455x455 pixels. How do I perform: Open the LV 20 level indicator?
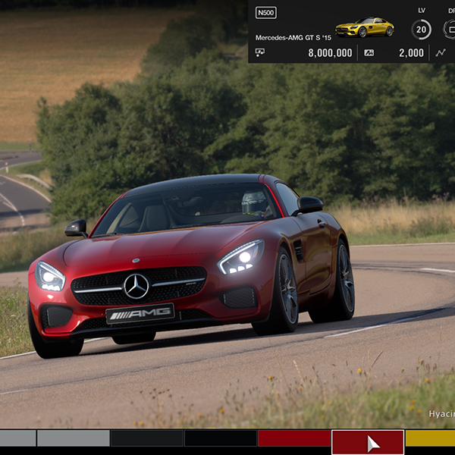[x=421, y=30]
